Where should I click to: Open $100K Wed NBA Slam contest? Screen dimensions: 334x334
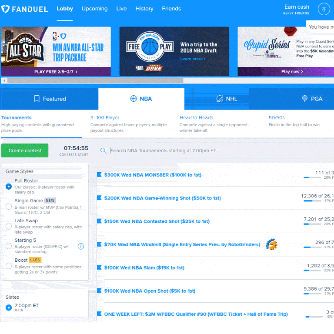(144, 268)
